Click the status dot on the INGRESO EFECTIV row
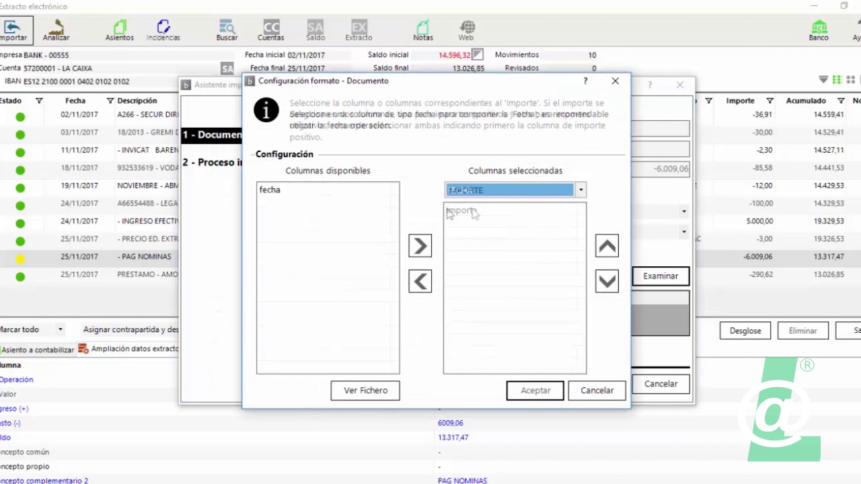The height and width of the screenshot is (484, 861). tap(20, 223)
